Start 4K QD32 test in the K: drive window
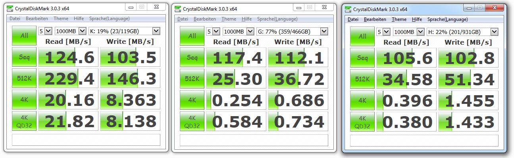Viewport: 514px width, 158px height. click(x=24, y=121)
